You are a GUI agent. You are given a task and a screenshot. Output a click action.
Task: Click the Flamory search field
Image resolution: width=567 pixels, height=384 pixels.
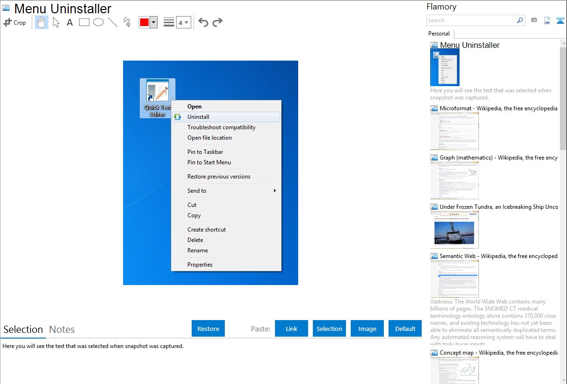coord(471,20)
